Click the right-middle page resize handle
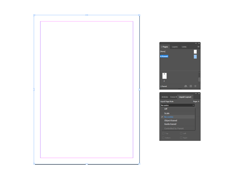234x179 pixels. coord(139,89)
